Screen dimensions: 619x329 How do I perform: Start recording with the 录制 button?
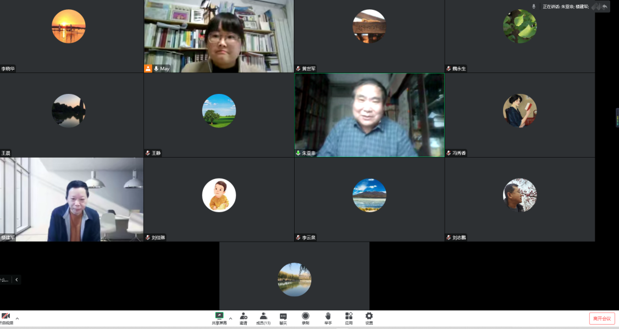(306, 317)
